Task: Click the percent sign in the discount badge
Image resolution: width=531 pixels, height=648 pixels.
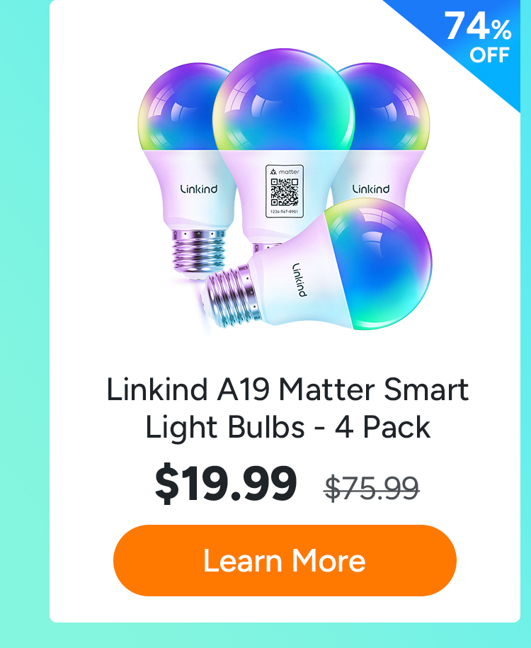Action: (501, 30)
